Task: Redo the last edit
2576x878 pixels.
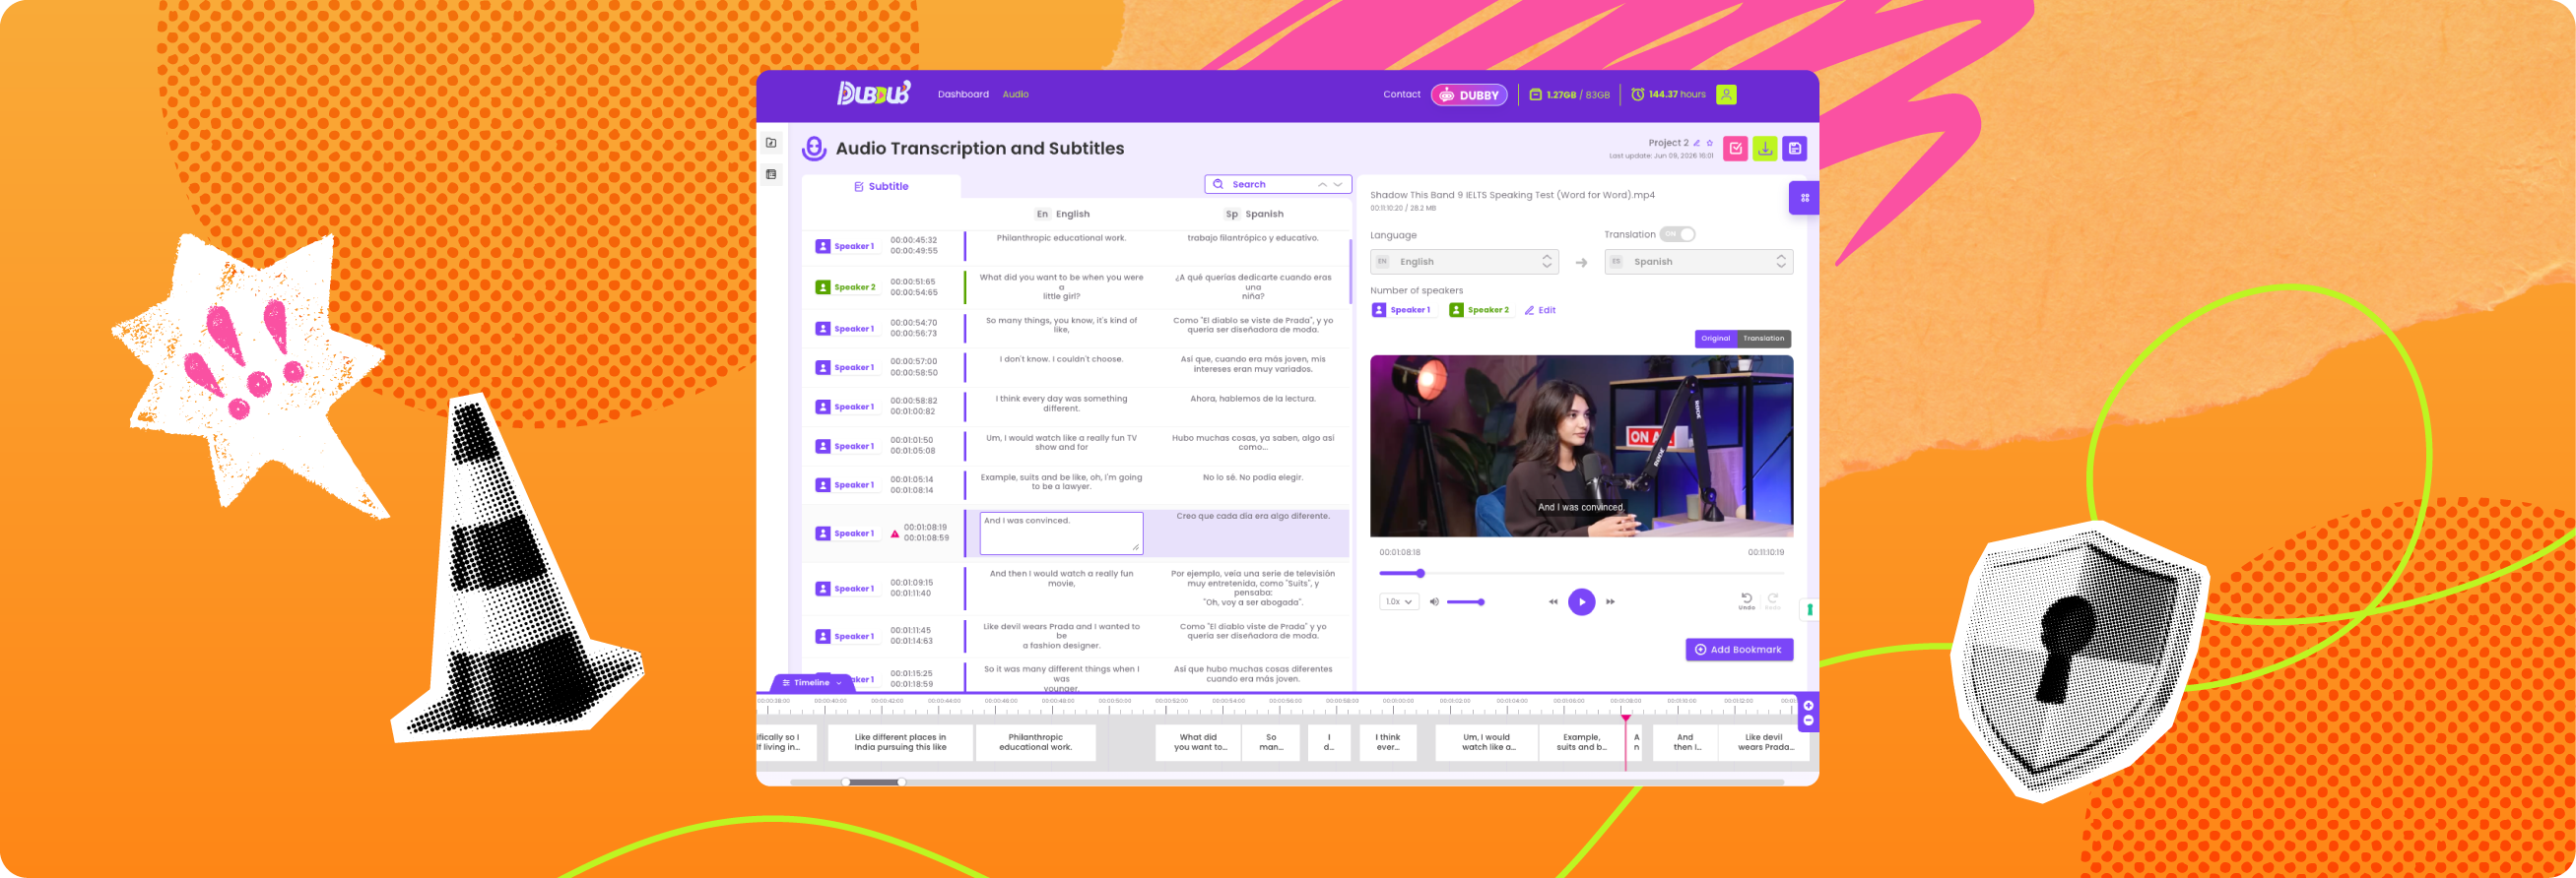Action: click(1772, 600)
